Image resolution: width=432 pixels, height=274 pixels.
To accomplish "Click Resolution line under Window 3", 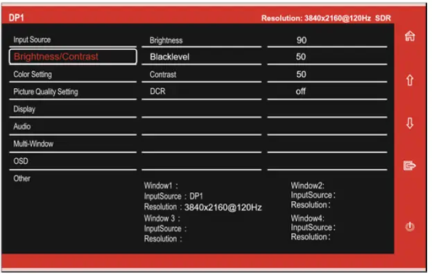I will (x=163, y=239).
